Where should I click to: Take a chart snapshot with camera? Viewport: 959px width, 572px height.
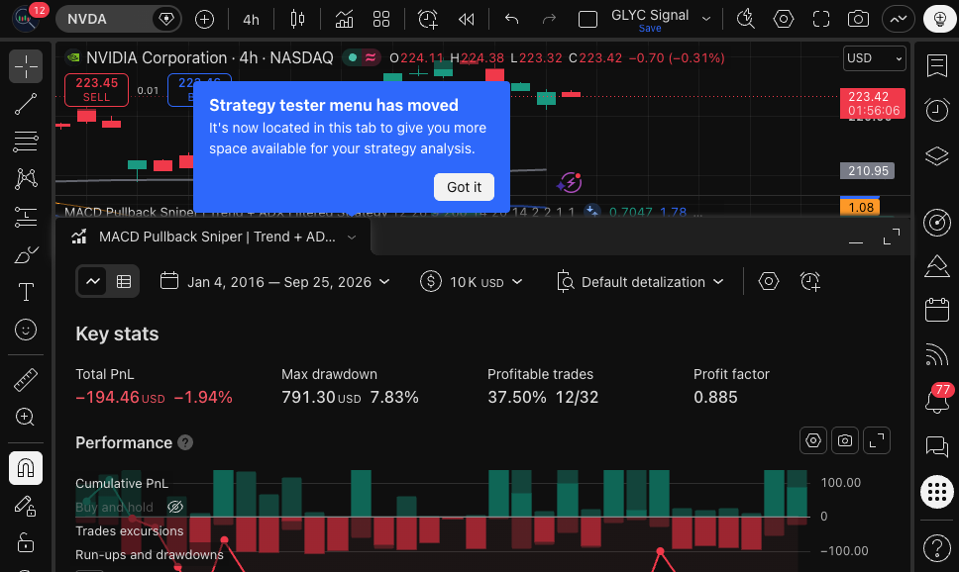click(859, 19)
